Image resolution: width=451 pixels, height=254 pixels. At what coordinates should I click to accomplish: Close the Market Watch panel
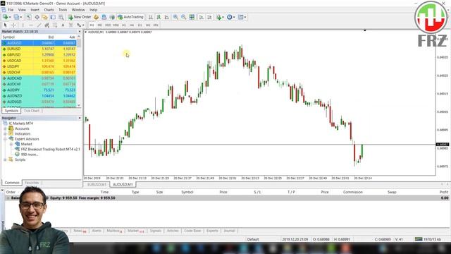click(80, 31)
